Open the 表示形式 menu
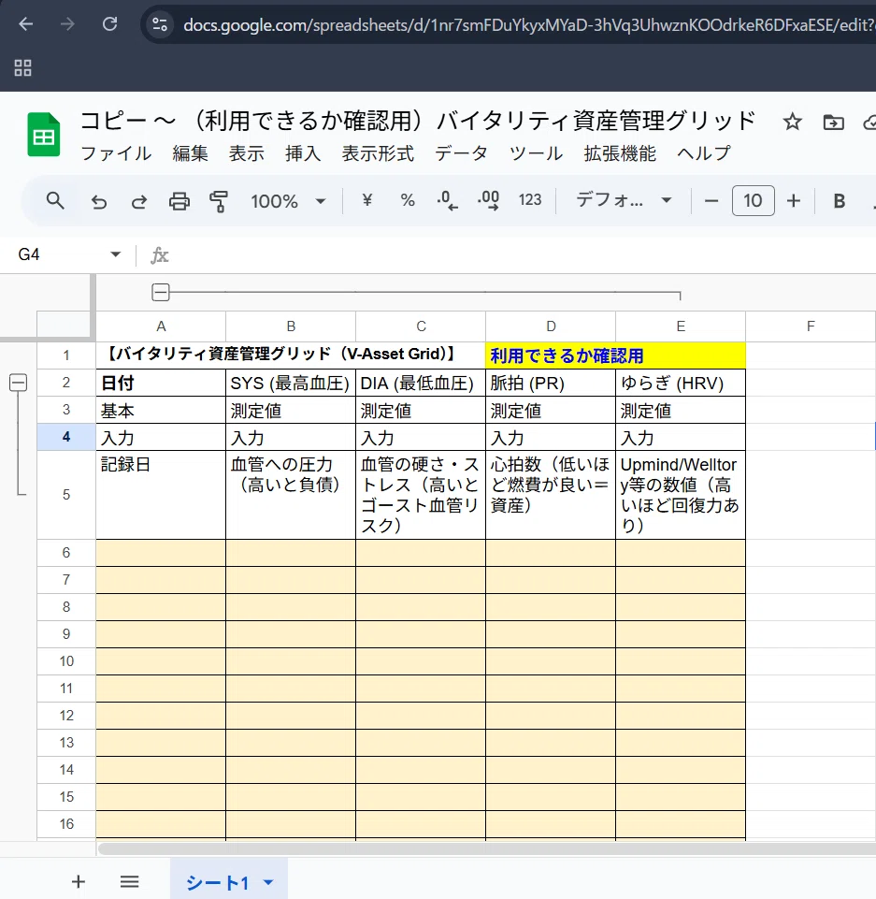 tap(378, 153)
